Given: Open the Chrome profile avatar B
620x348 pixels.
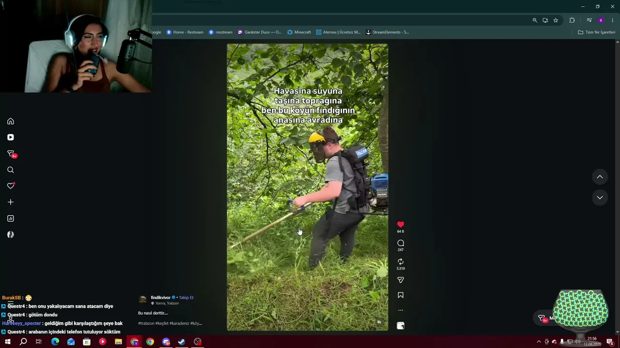Looking at the screenshot, I should 601,20.
